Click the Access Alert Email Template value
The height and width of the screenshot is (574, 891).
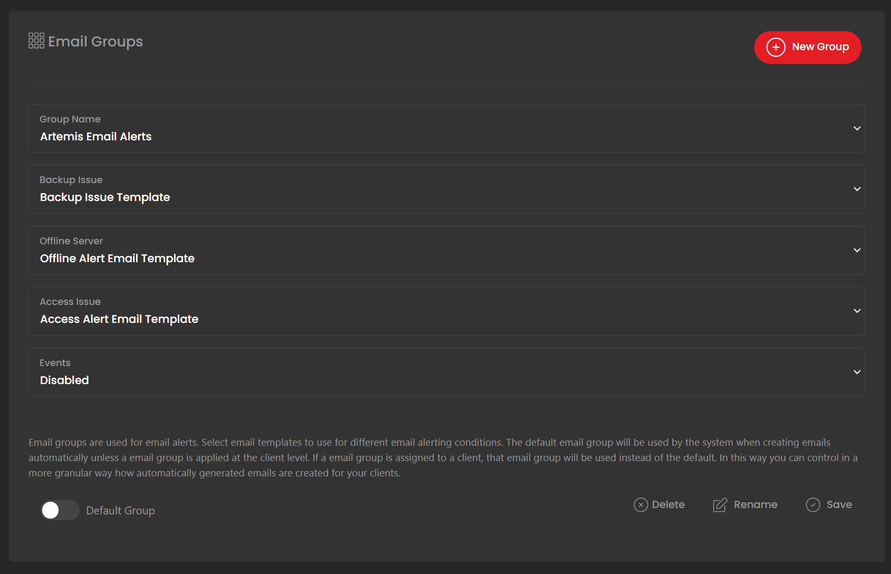[119, 319]
